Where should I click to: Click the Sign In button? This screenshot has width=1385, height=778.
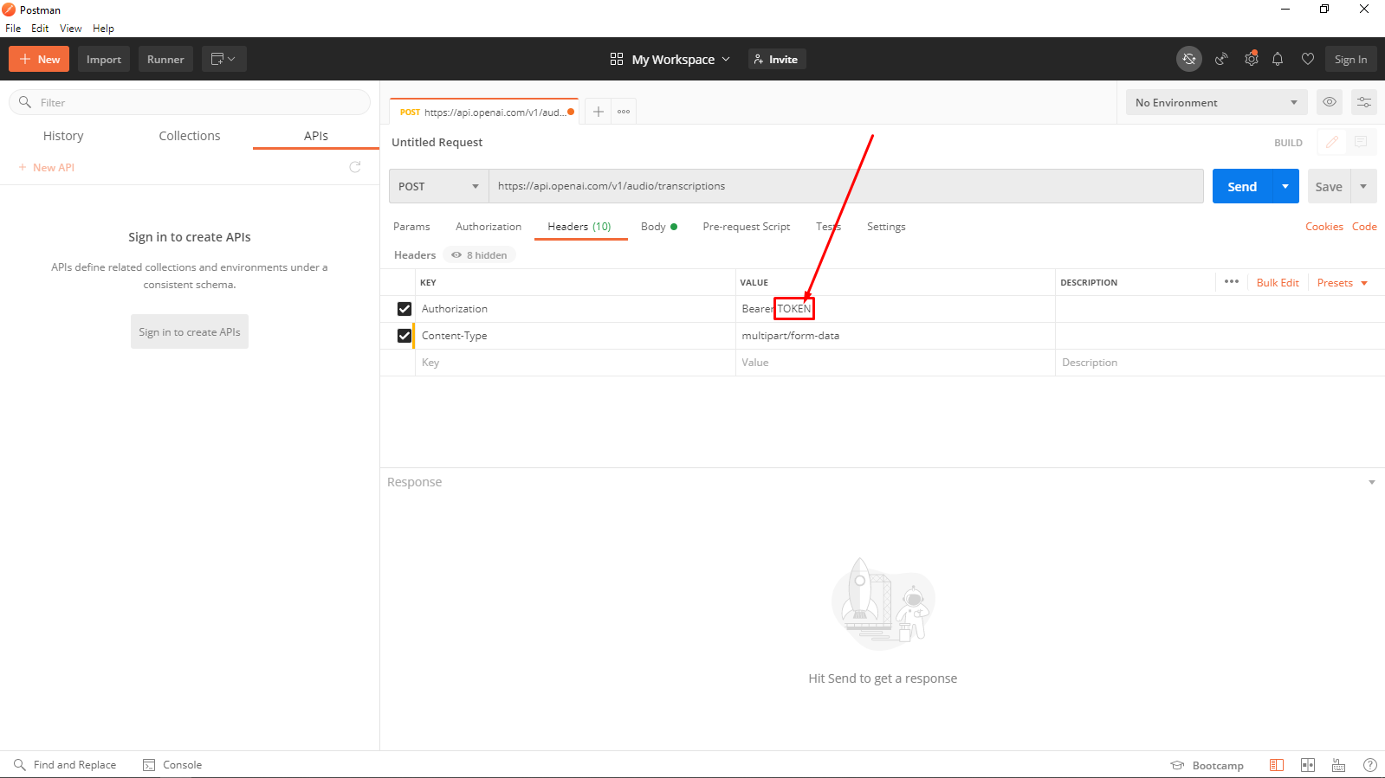tap(1350, 59)
